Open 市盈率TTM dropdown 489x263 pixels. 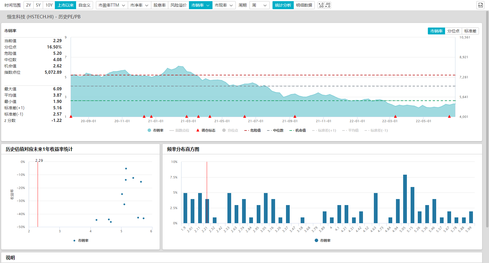point(112,5)
